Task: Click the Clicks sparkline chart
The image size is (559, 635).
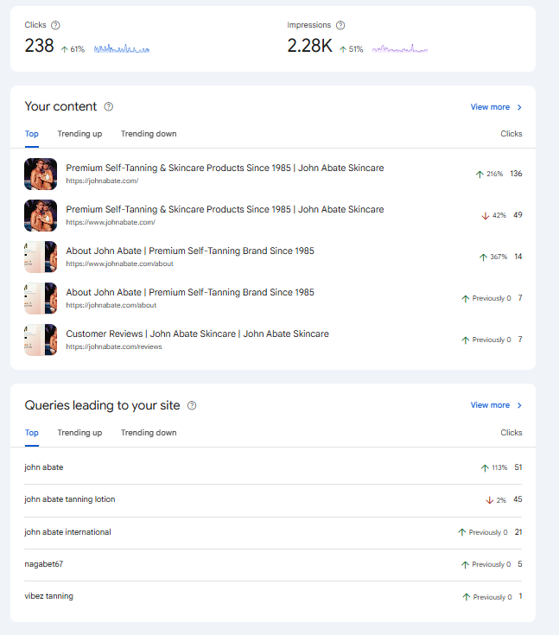Action: 122,48
